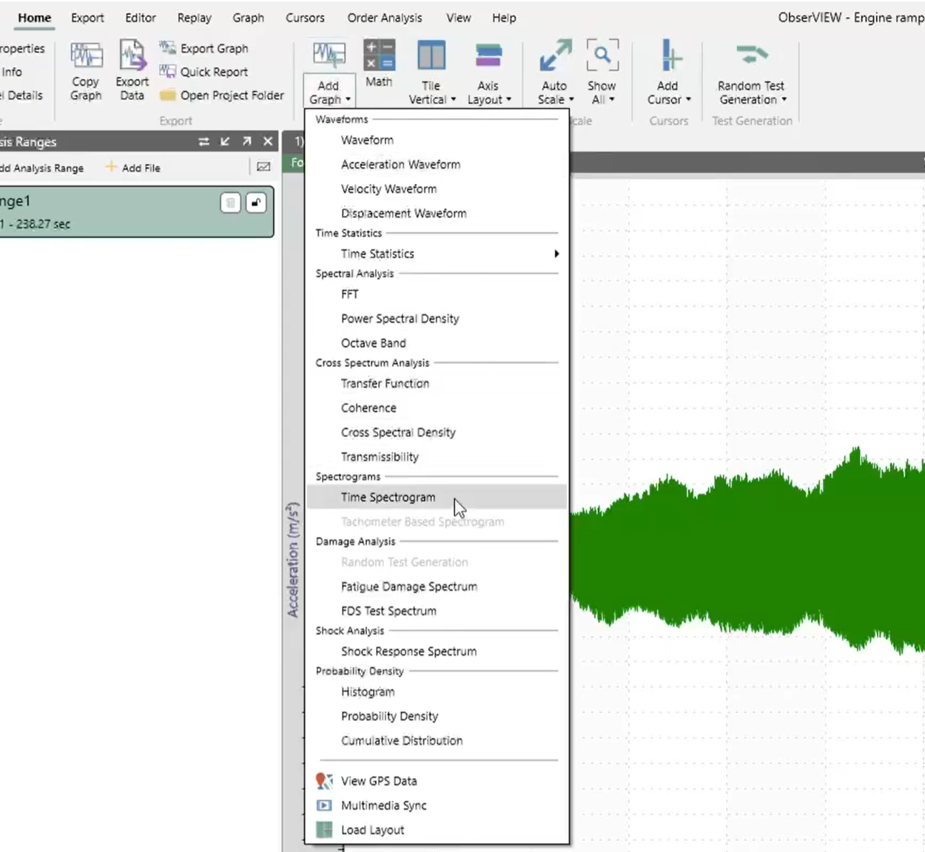Screen dimensions: 925x852
Task: Expand the Tile Vertical dropdown arrow
Action: point(453,100)
